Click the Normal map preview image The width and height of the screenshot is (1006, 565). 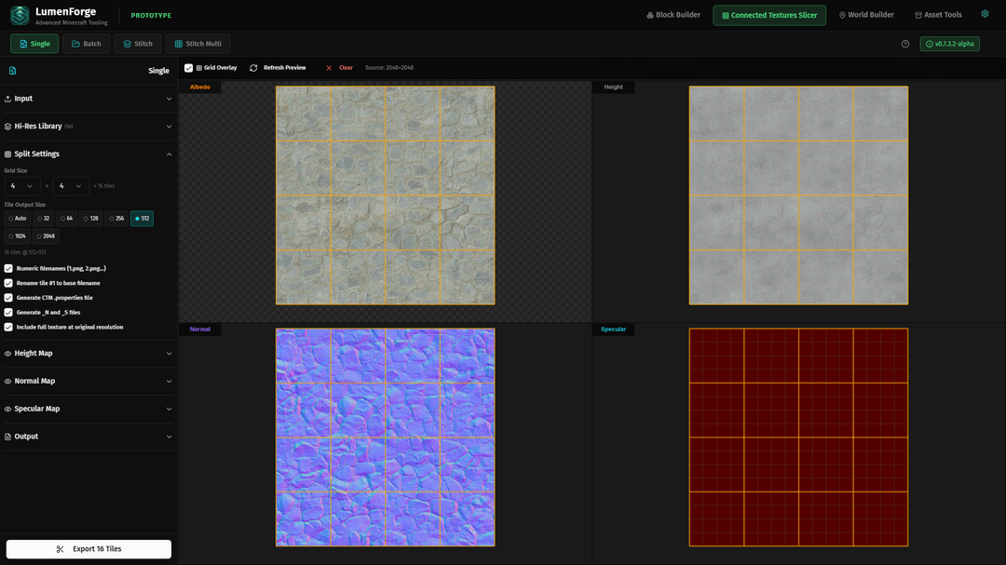(x=385, y=437)
